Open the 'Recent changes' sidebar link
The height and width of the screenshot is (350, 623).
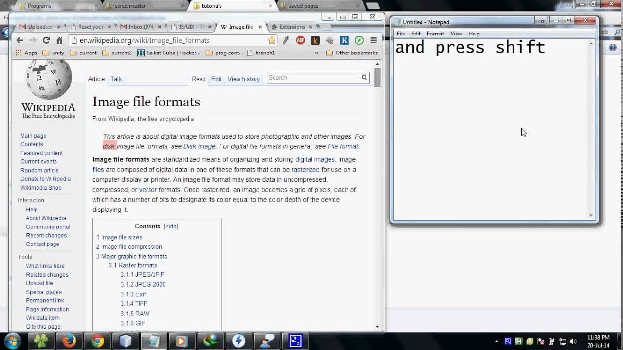pos(46,235)
